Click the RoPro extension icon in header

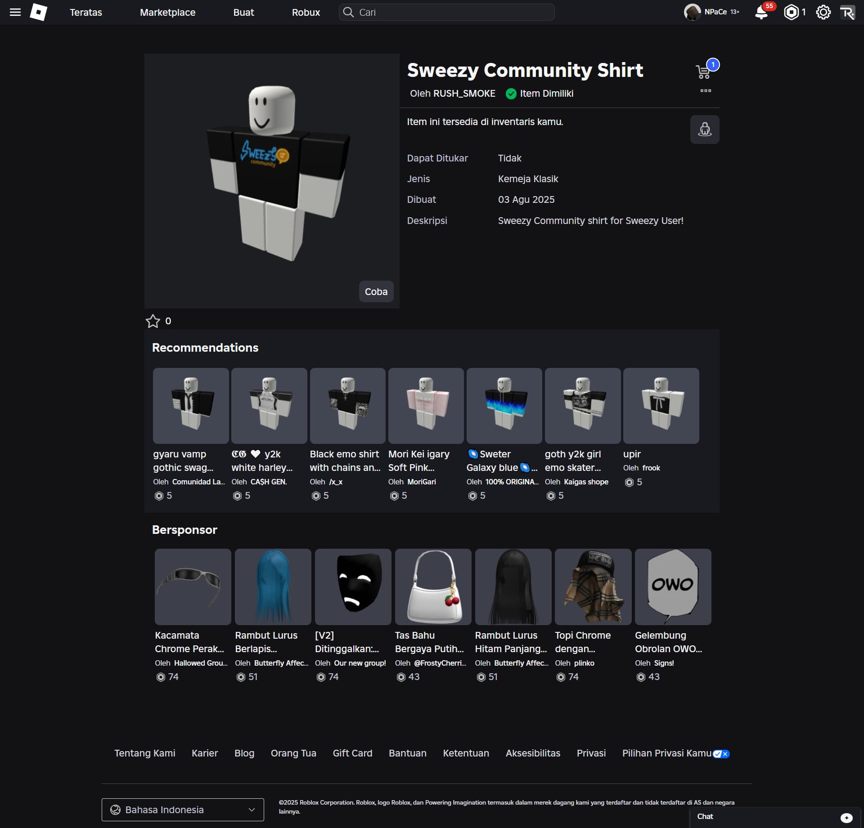(x=847, y=12)
